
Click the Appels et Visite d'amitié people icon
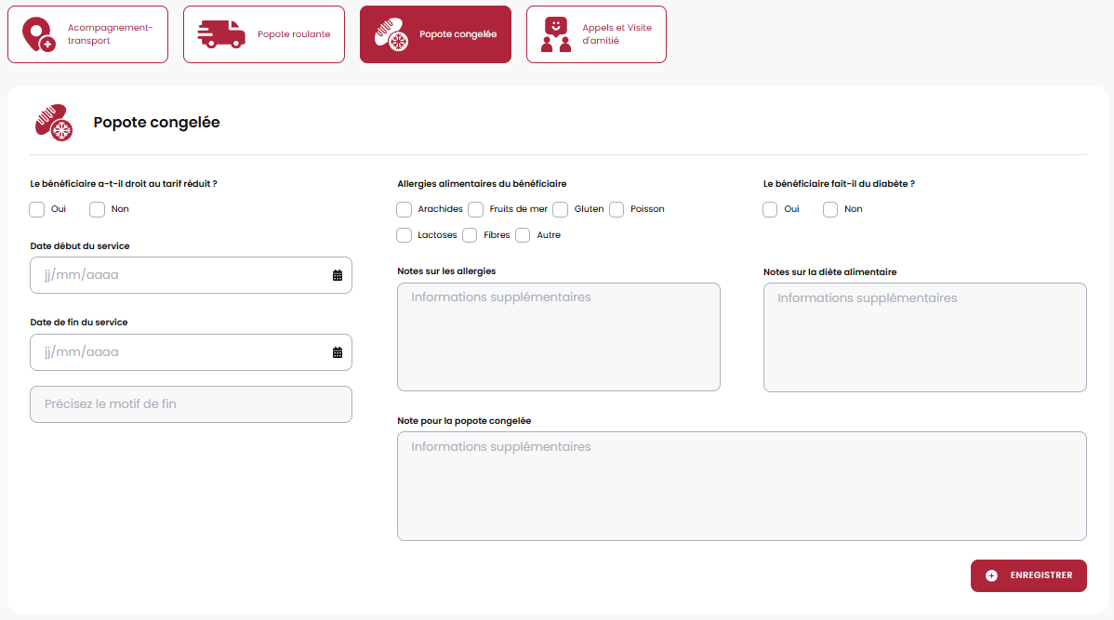[556, 34]
